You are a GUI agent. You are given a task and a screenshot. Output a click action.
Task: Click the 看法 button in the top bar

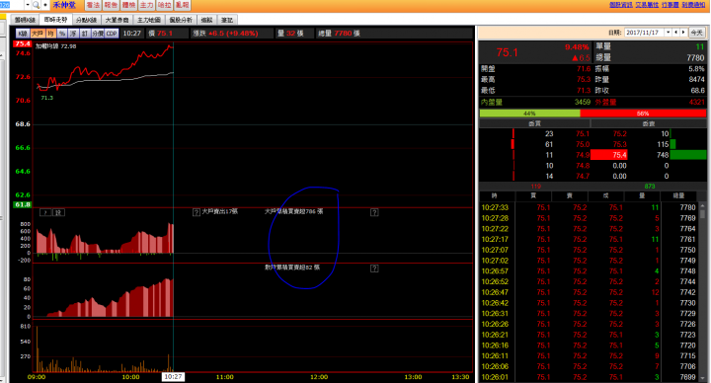(x=93, y=5)
